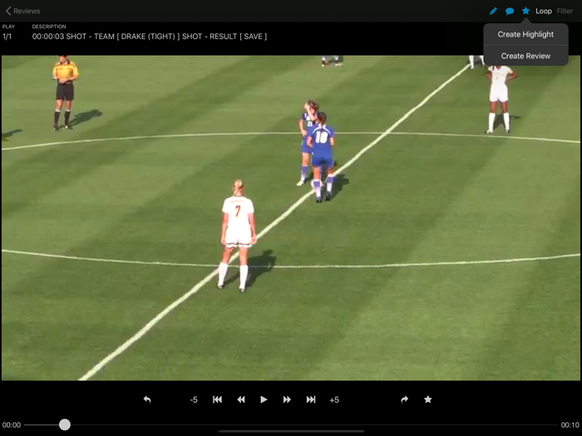Open the Filter option
Image resolution: width=582 pixels, height=436 pixels.
point(565,11)
